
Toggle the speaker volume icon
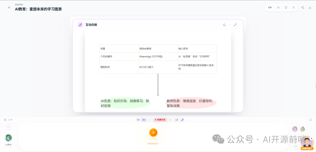tap(138, 120)
